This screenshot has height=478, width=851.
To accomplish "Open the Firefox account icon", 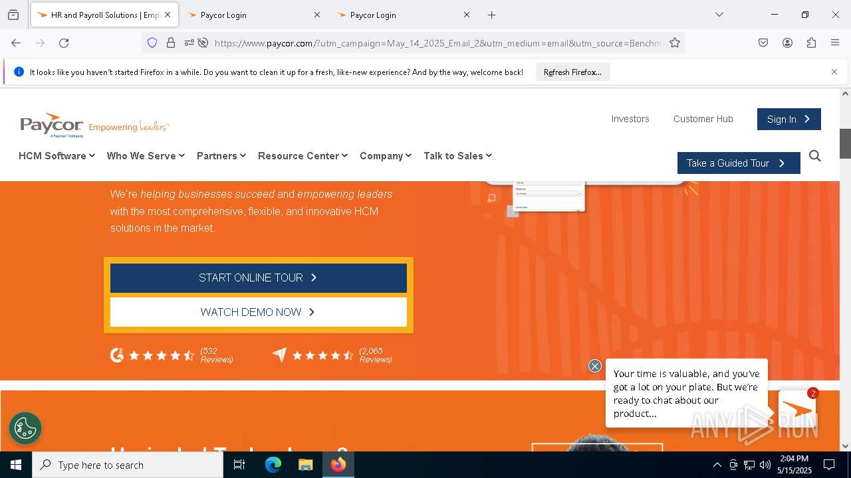I will [787, 42].
